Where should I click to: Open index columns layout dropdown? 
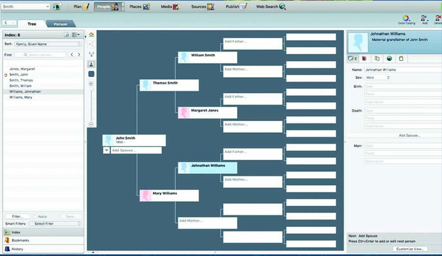coord(76,35)
